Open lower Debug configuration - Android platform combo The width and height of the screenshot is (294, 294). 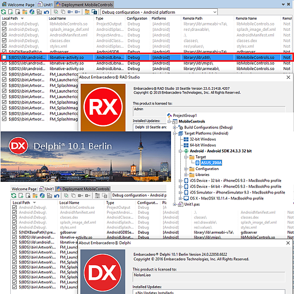(x=139, y=196)
